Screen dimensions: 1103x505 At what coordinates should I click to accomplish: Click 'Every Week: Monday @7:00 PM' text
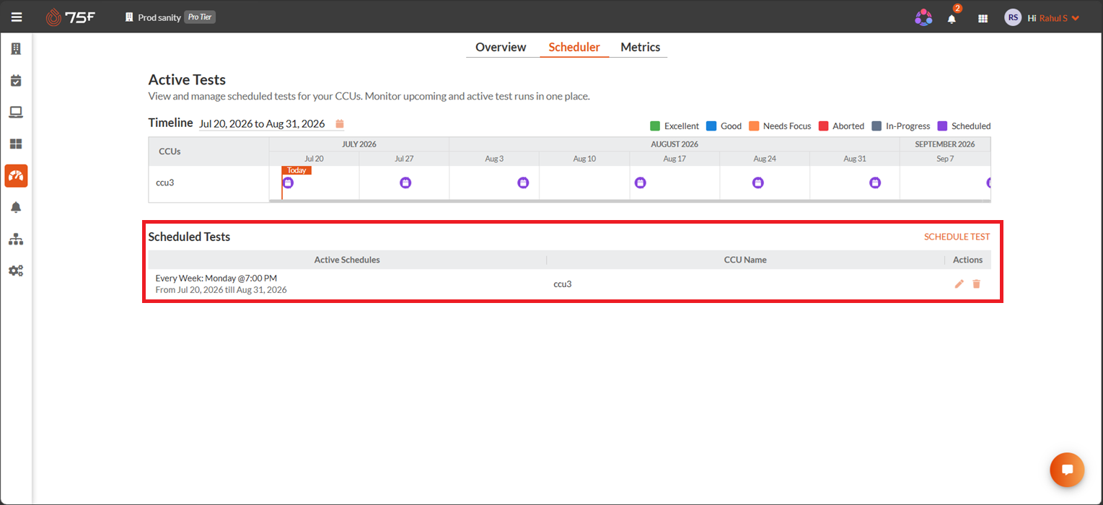[216, 278]
